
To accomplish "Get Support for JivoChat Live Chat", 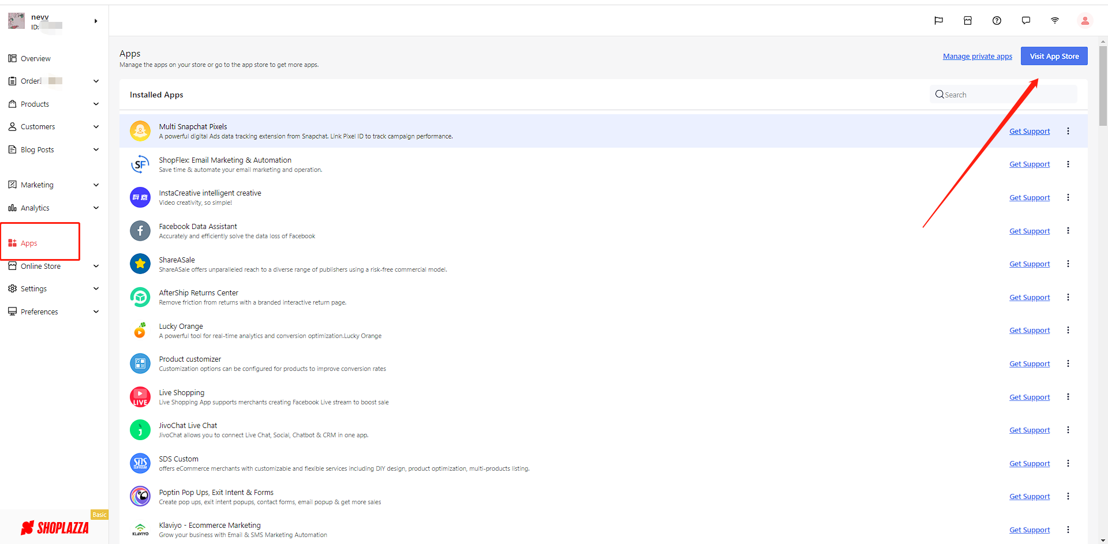I will [x=1030, y=430].
